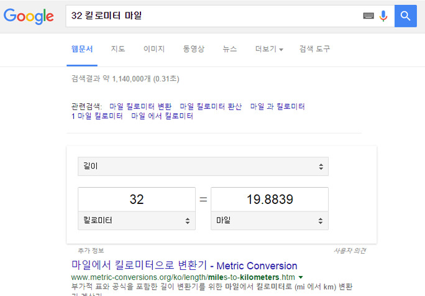Click the Google logo
The width and height of the screenshot is (425, 296).
29,16
